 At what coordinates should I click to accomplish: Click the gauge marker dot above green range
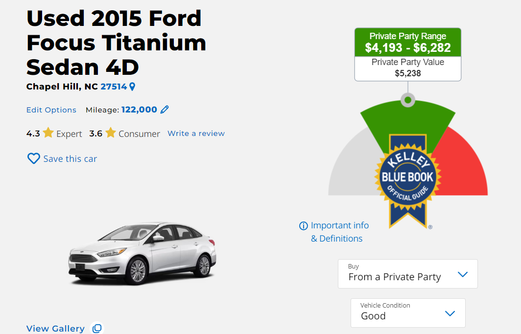click(408, 100)
